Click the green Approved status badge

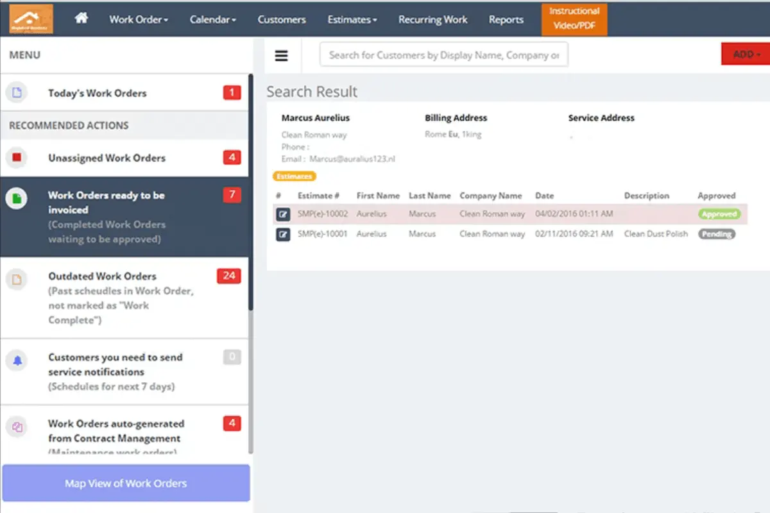pyautogui.click(x=719, y=214)
